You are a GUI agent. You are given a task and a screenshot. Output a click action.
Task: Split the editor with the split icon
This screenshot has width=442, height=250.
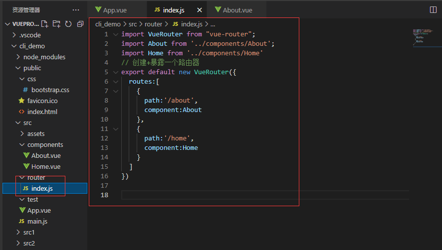coord(433,10)
